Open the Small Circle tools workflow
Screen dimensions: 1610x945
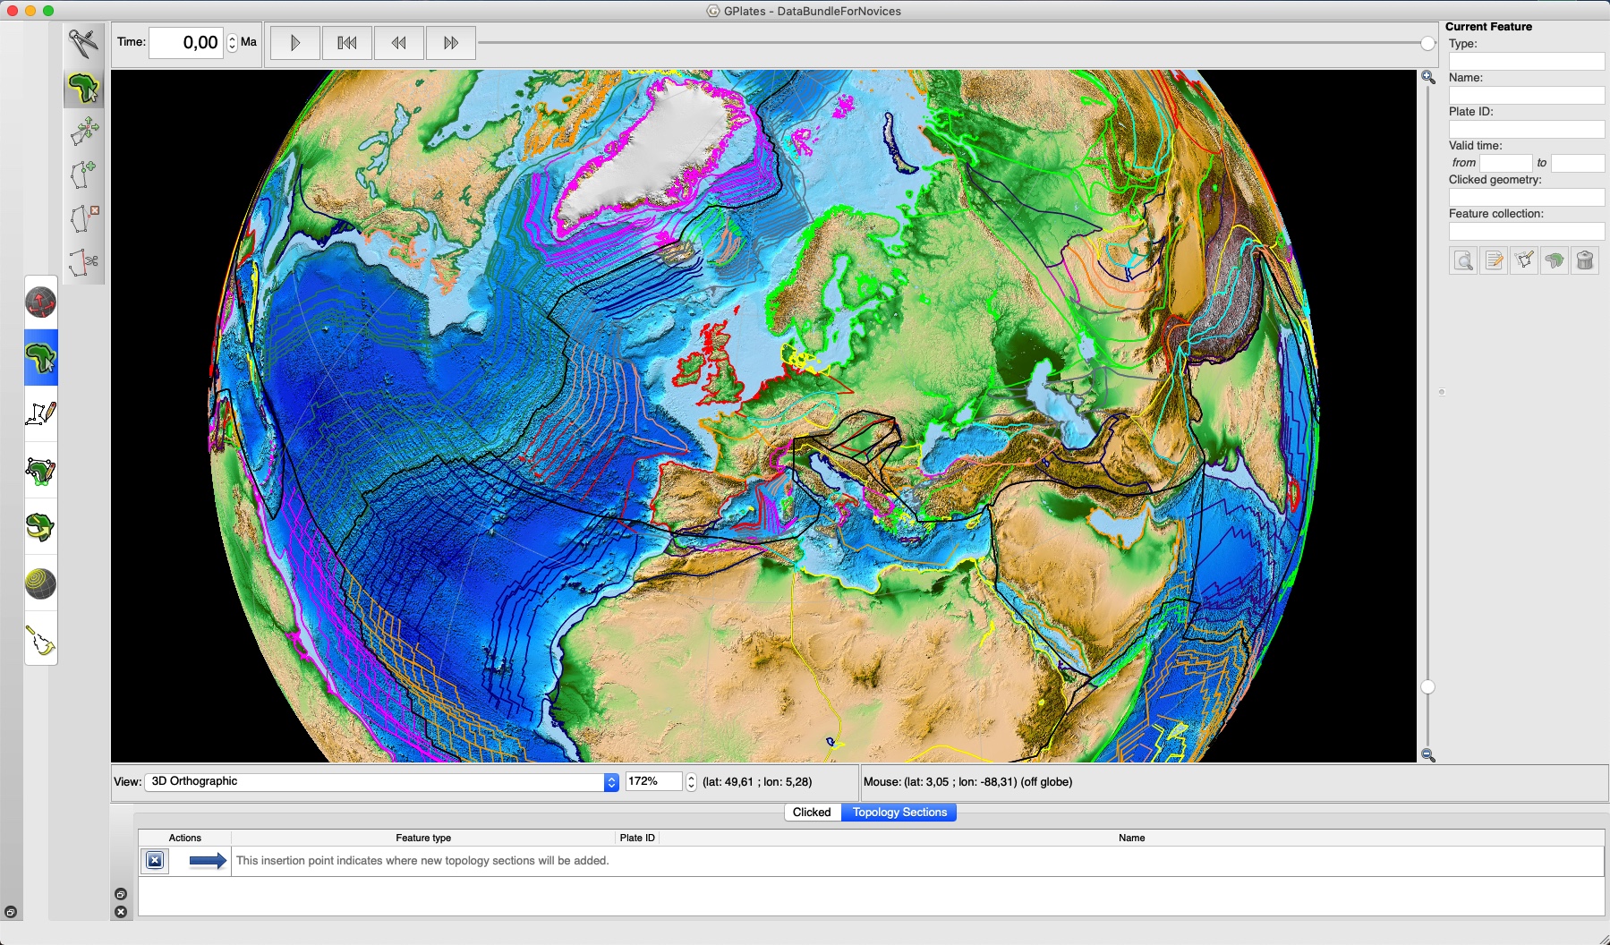coord(41,583)
